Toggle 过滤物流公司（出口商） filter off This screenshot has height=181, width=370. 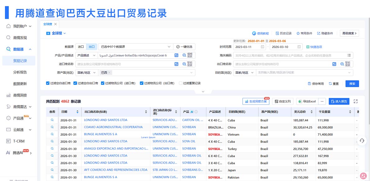pyautogui.click(x=141, y=83)
